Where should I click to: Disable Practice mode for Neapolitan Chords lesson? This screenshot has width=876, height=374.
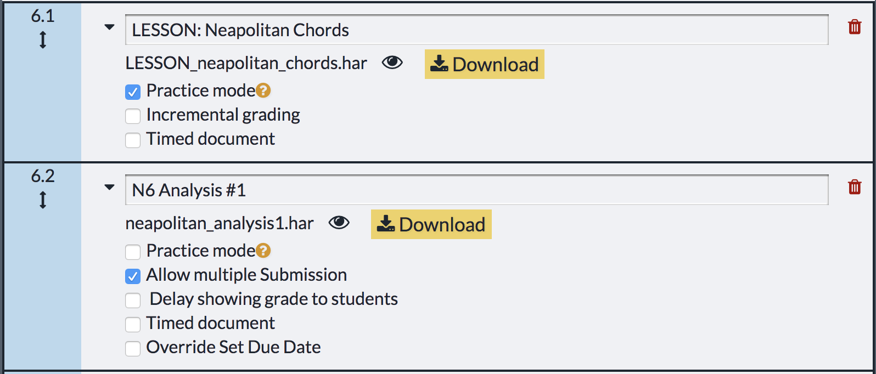[133, 92]
